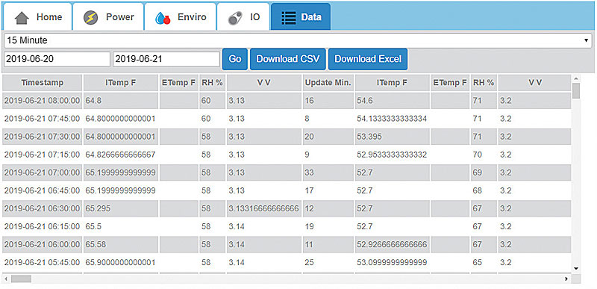Screen dimensions: 597x289
Task: Click the RH value 65
Action: [x=477, y=262]
